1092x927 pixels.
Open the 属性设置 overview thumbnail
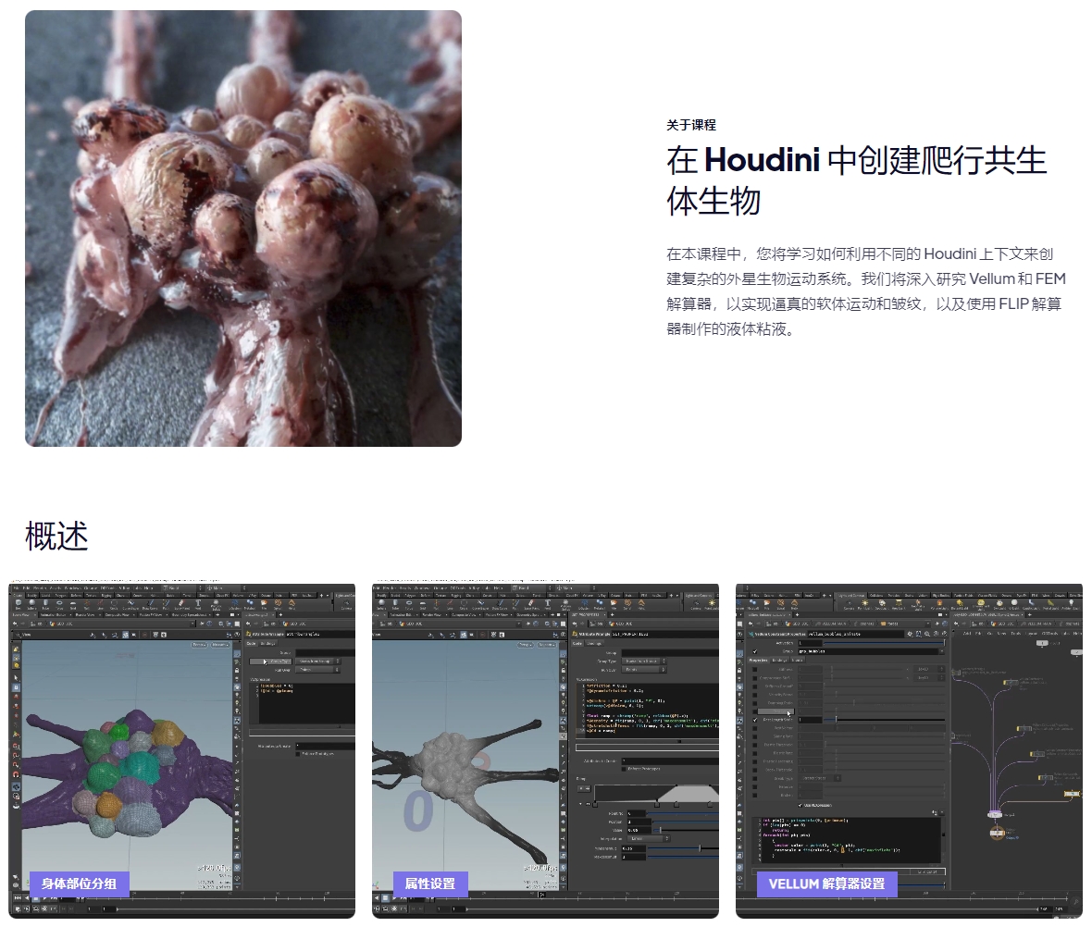pyautogui.click(x=545, y=751)
